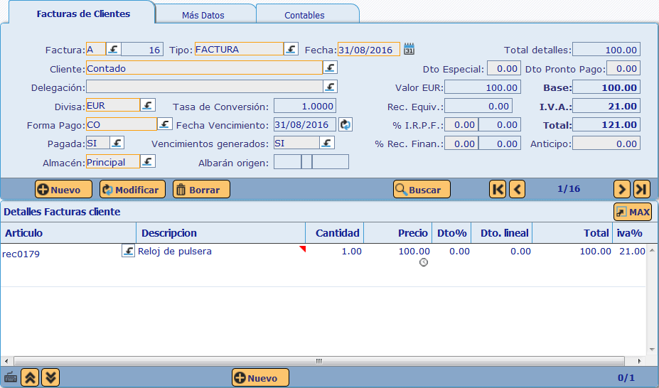Click the Divisa field EUR

(113, 105)
